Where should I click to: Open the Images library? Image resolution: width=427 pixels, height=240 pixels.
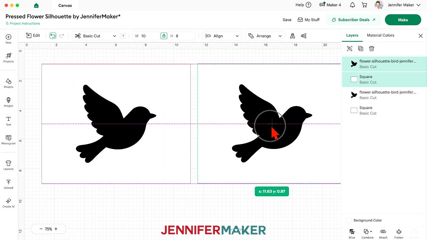click(x=9, y=102)
